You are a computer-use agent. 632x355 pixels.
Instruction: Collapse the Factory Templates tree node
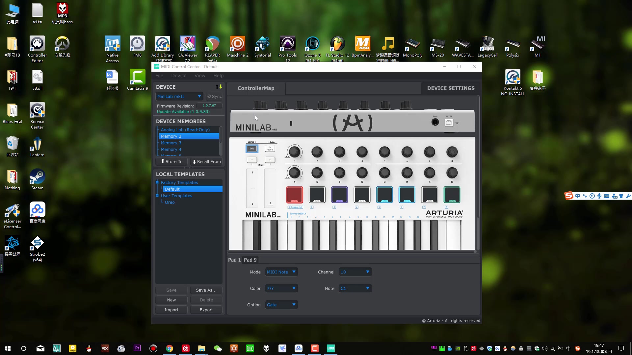coord(157,182)
